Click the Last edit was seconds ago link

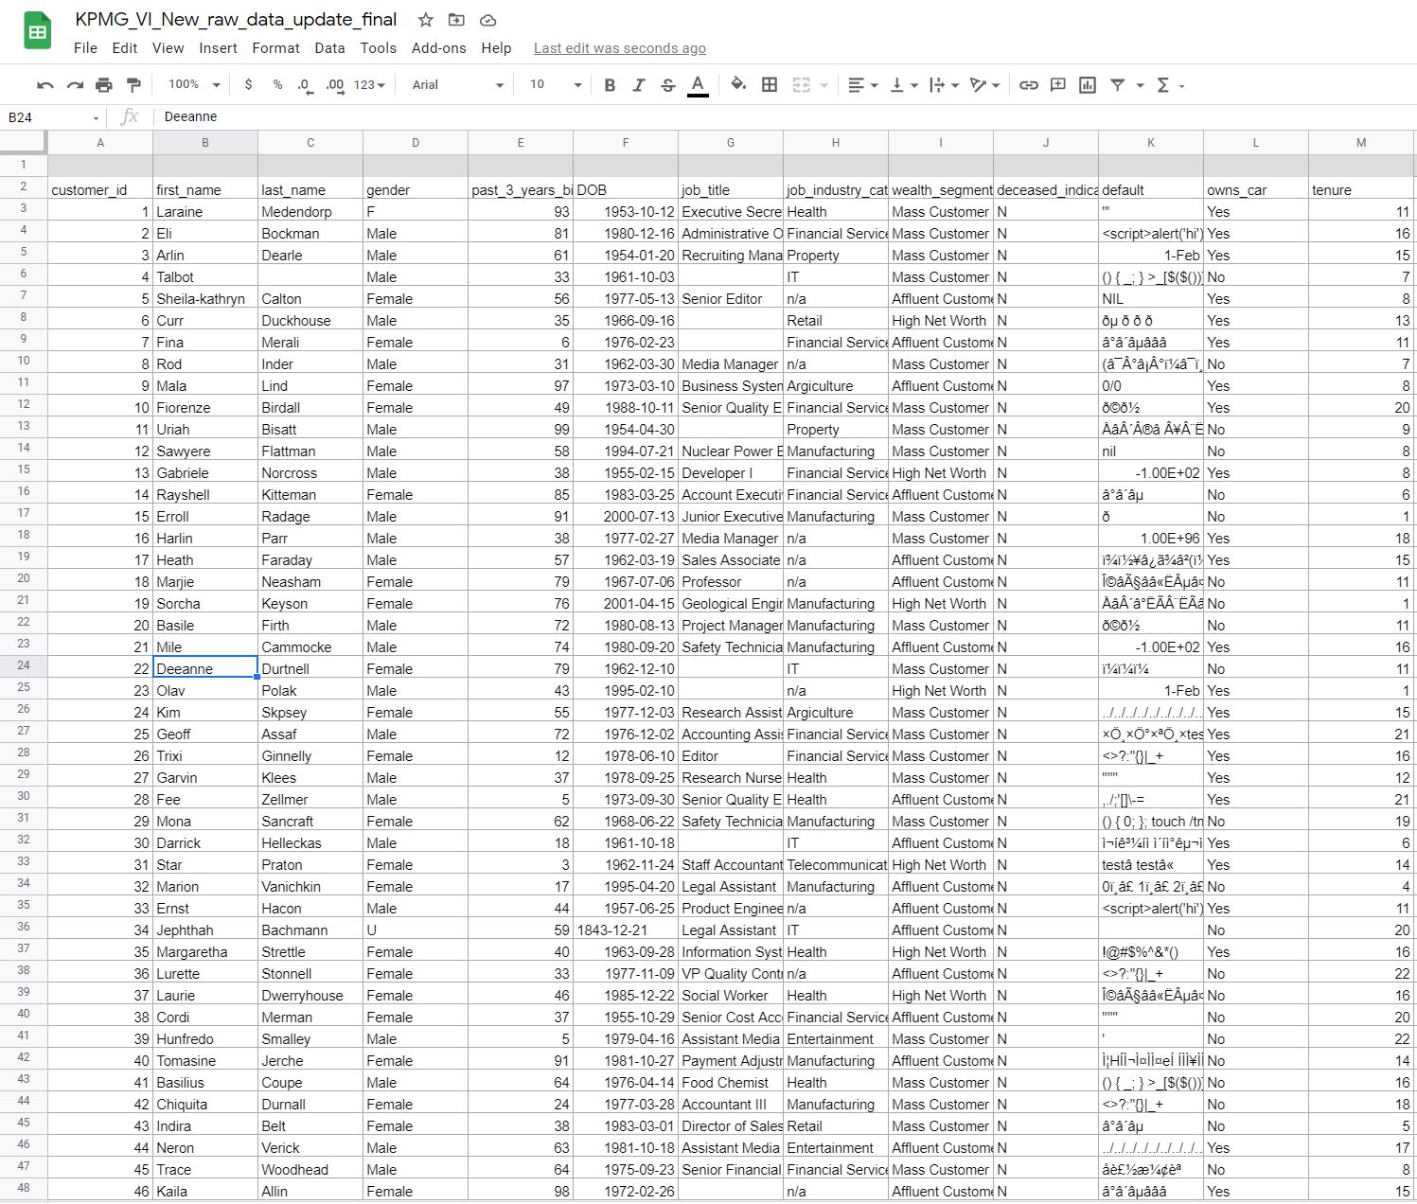[619, 48]
